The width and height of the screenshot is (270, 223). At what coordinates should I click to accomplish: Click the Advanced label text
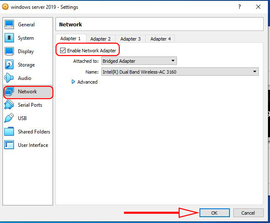pos(87,82)
